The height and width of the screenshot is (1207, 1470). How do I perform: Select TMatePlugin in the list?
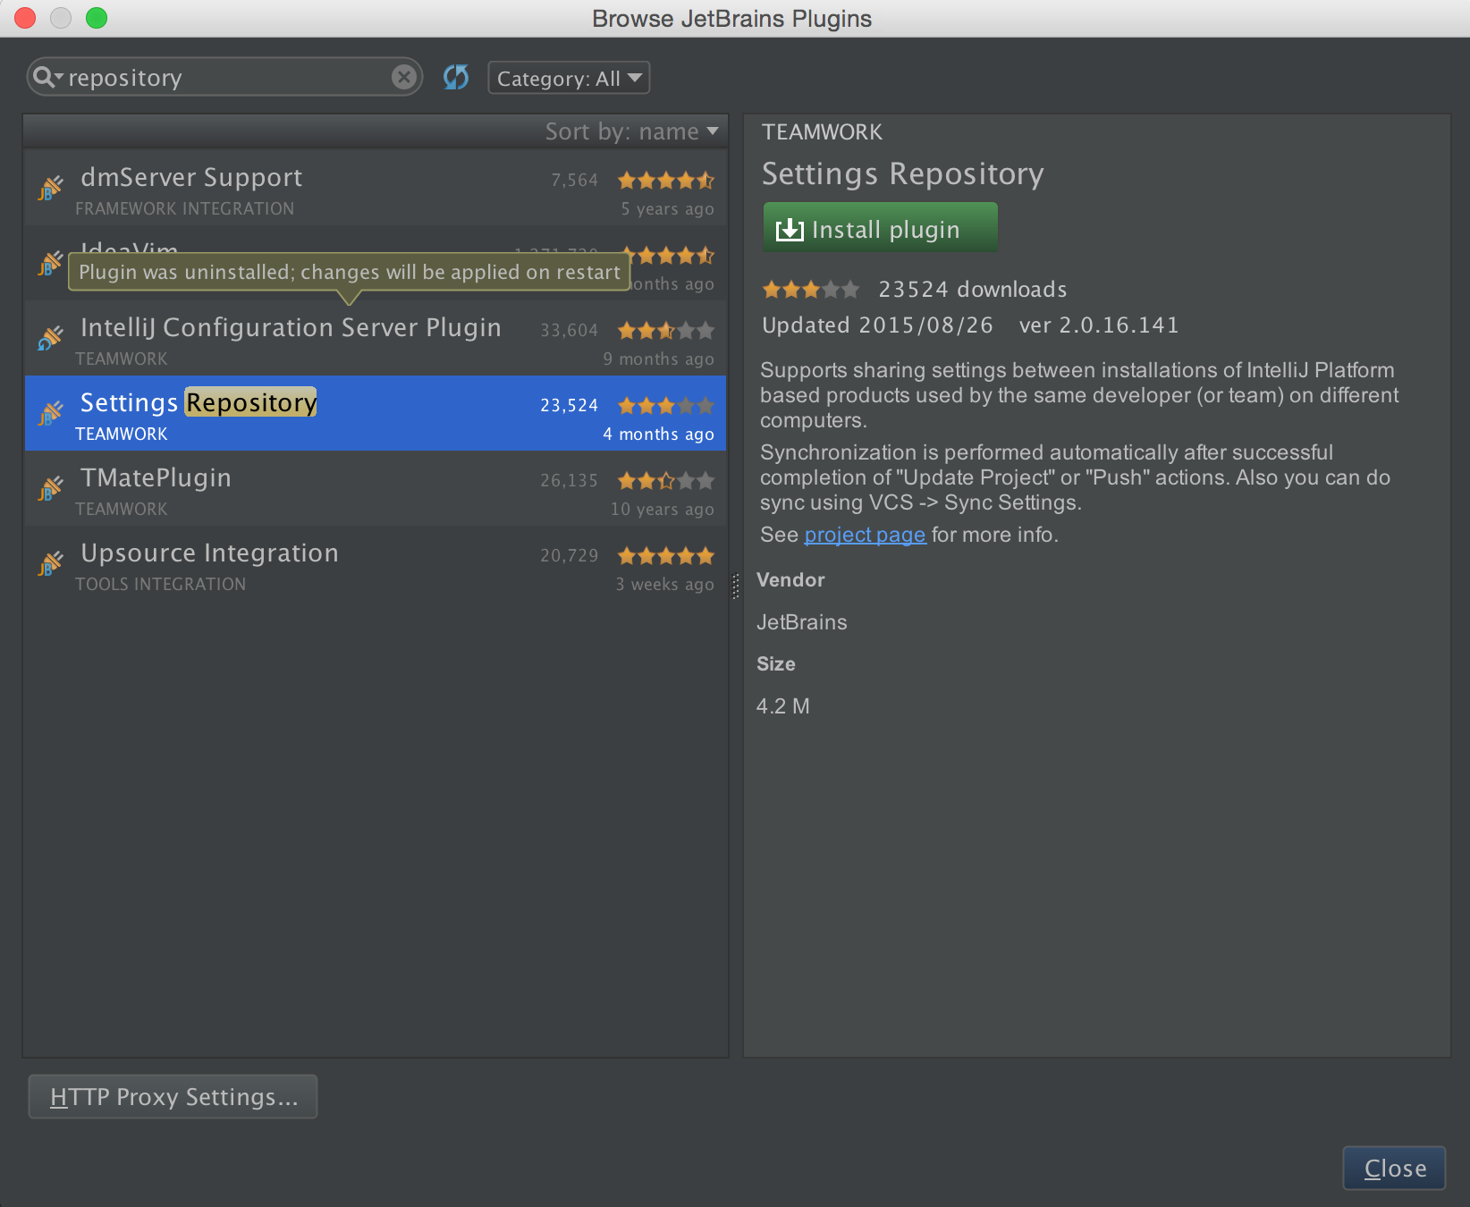pos(376,488)
